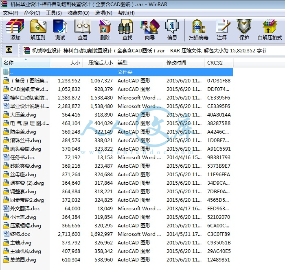The height and width of the screenshot is (270, 285).
Task: Click CRC32 value A91C6591
Action: (219, 149)
